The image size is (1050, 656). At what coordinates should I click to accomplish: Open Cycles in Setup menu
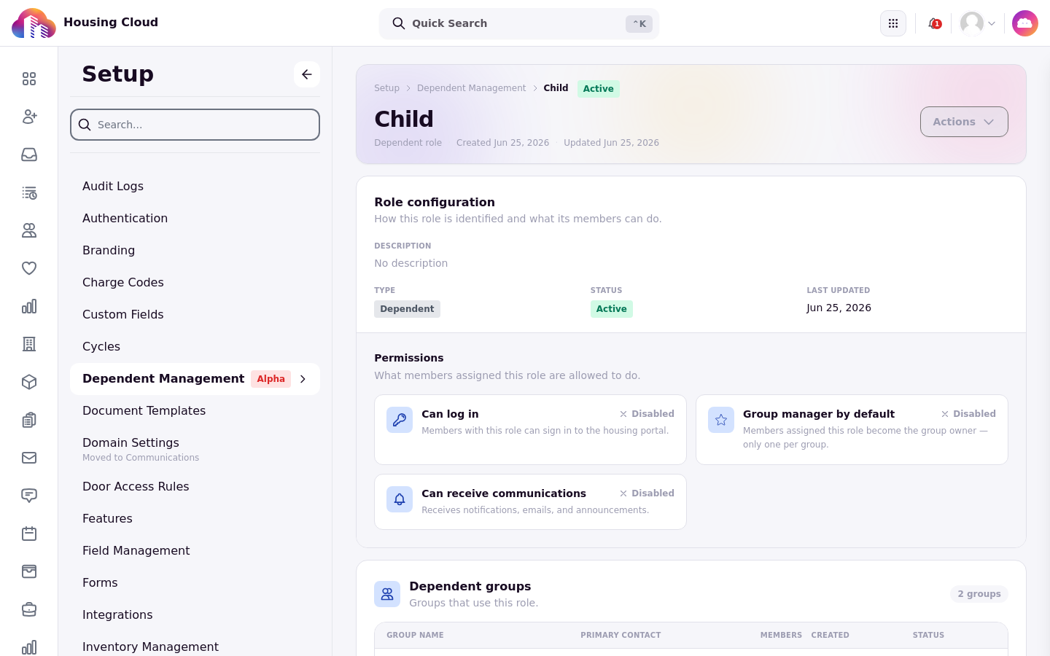click(101, 346)
